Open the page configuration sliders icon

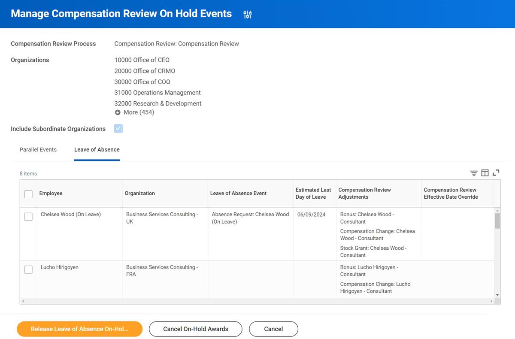tap(248, 15)
